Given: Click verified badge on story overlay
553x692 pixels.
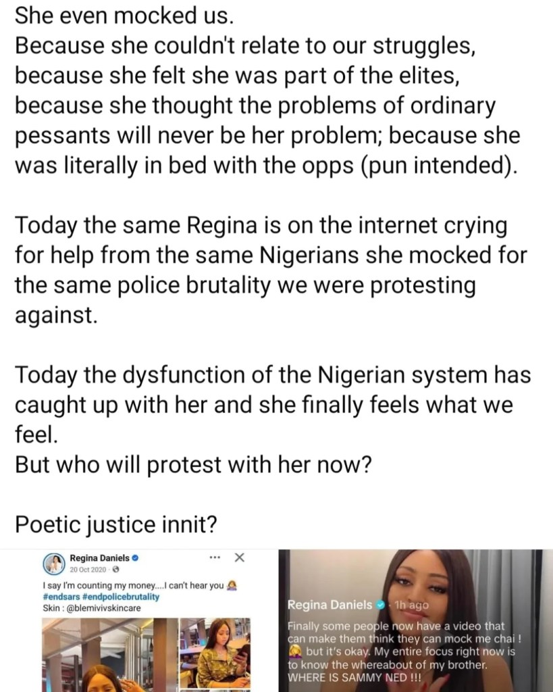Looking at the screenshot, I should pos(381,603).
